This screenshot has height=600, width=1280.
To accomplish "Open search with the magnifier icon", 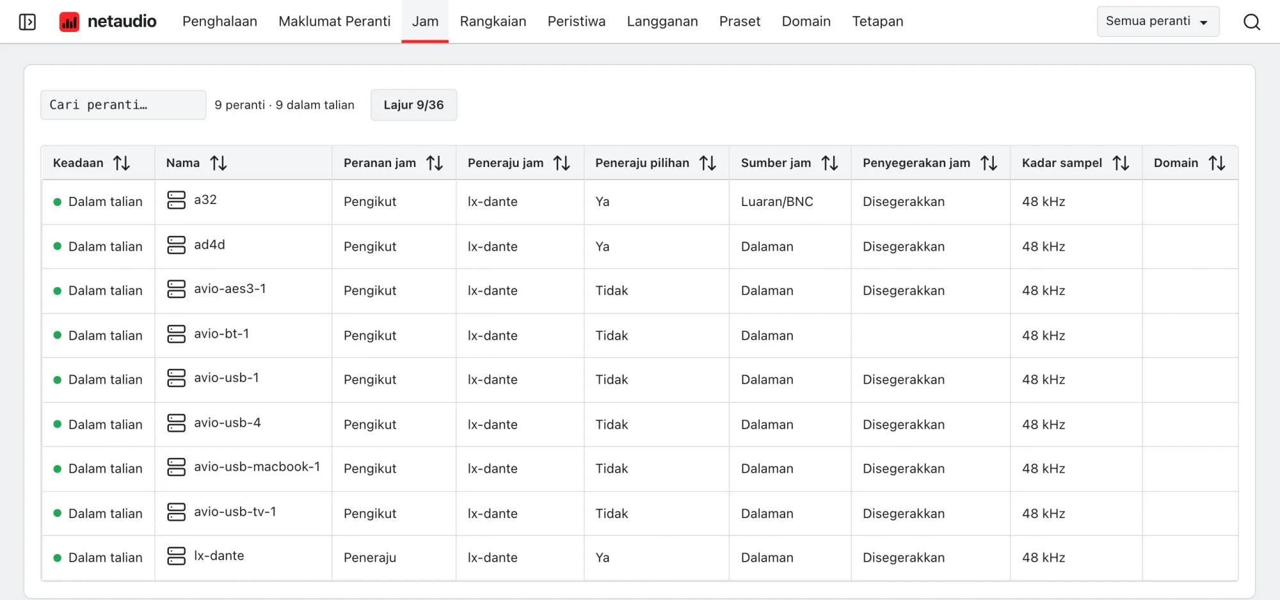I will pyautogui.click(x=1251, y=22).
